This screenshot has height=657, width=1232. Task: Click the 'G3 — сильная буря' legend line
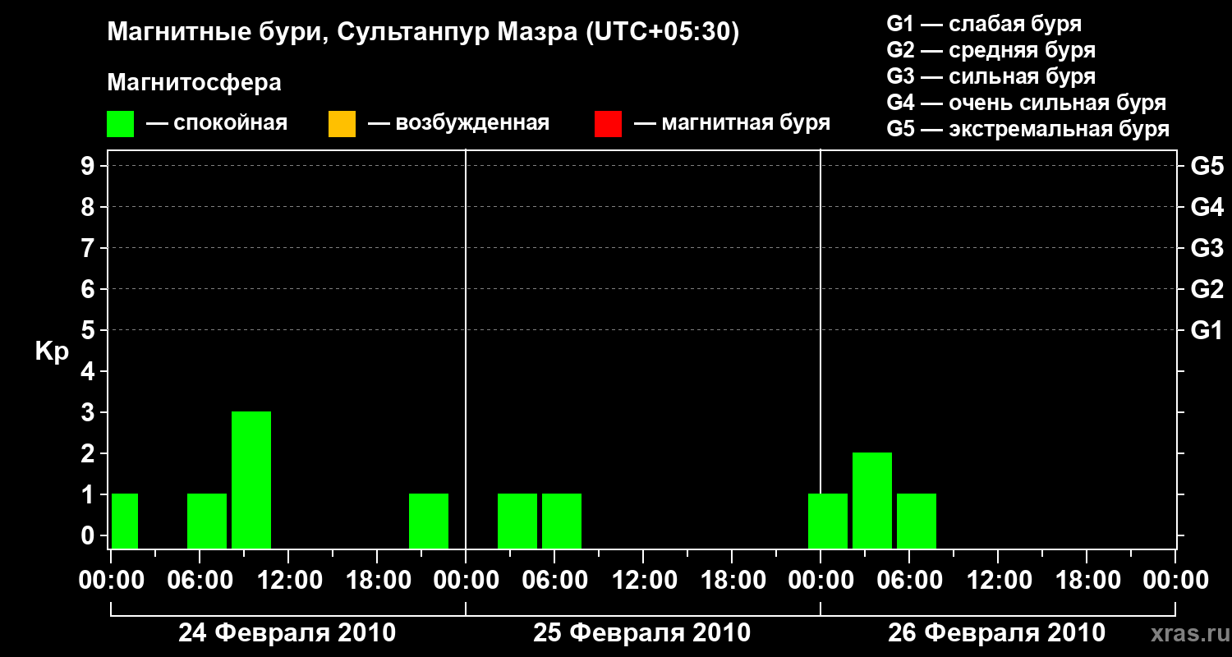991,76
